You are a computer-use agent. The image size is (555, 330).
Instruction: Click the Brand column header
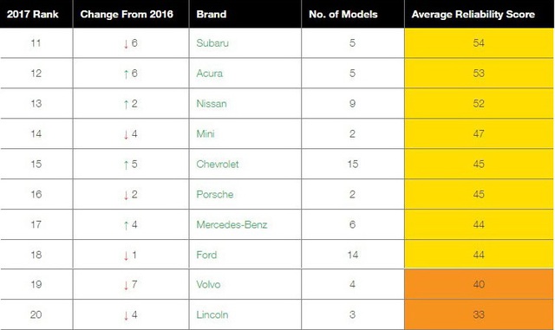pos(212,14)
